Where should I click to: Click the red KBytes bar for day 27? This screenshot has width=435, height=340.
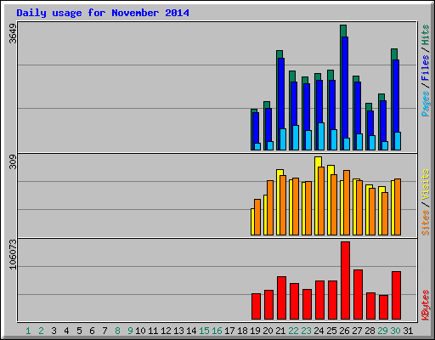(358, 295)
